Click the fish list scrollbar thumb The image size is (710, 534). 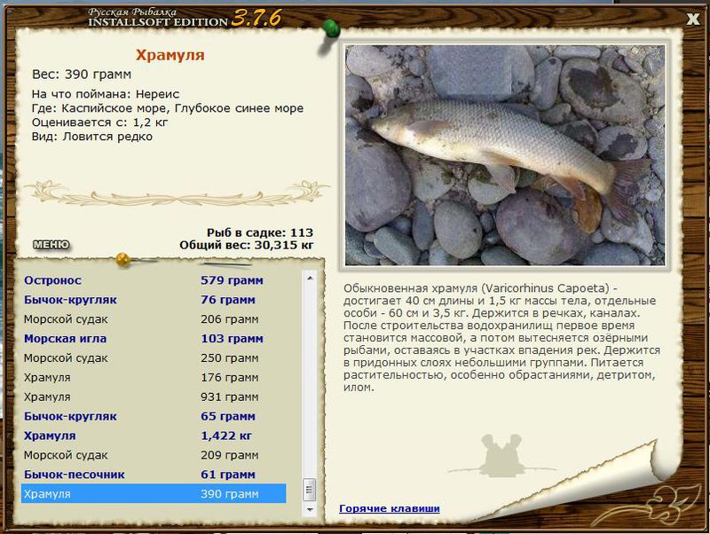point(310,489)
